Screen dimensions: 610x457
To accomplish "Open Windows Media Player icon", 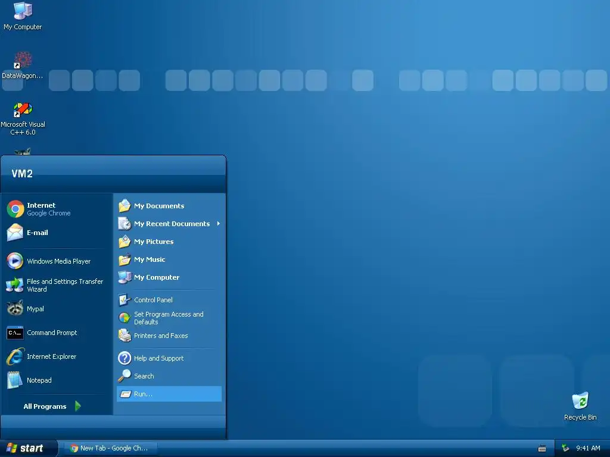I will tap(15, 261).
